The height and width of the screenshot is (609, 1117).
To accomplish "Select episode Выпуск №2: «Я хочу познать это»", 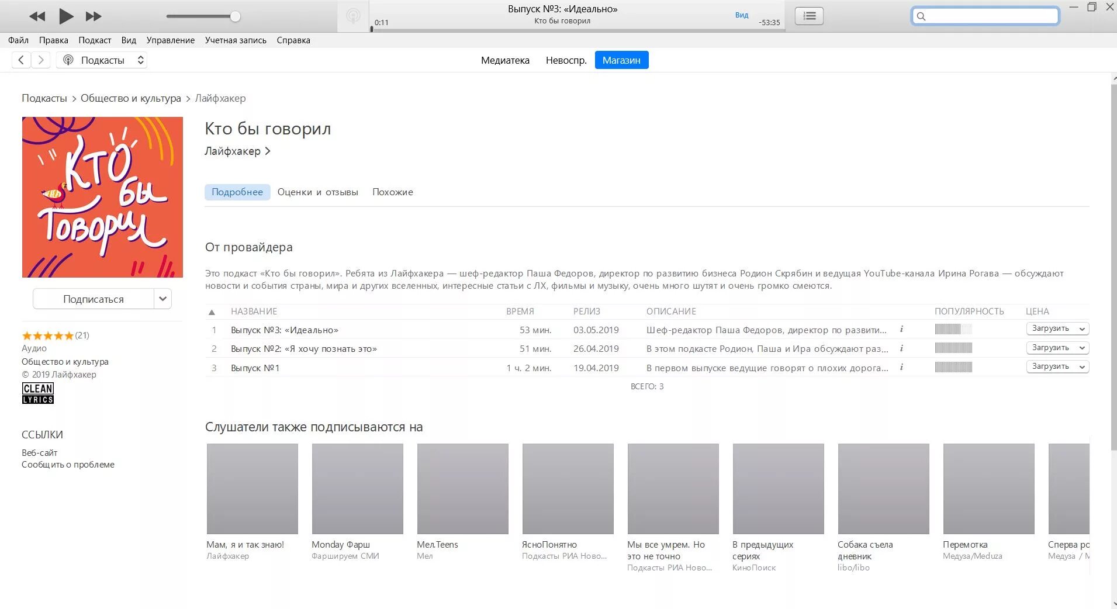I will pyautogui.click(x=304, y=348).
